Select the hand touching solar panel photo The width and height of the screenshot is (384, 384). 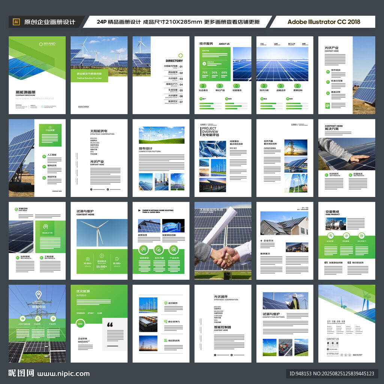click(347, 154)
